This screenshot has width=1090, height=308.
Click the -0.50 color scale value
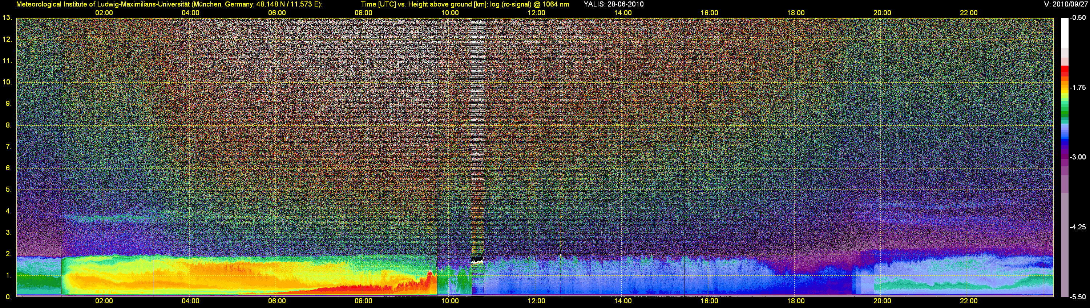point(1078,18)
